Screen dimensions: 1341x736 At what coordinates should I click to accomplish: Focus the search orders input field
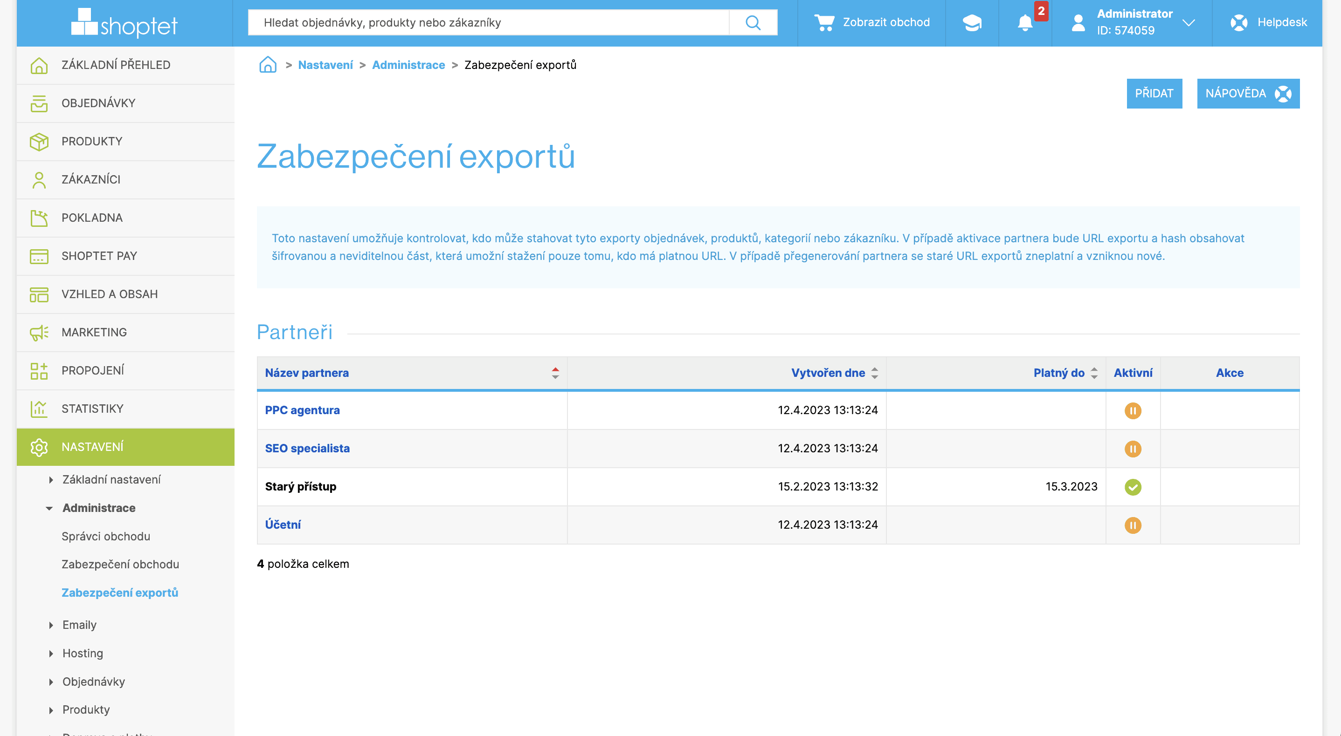coord(488,22)
